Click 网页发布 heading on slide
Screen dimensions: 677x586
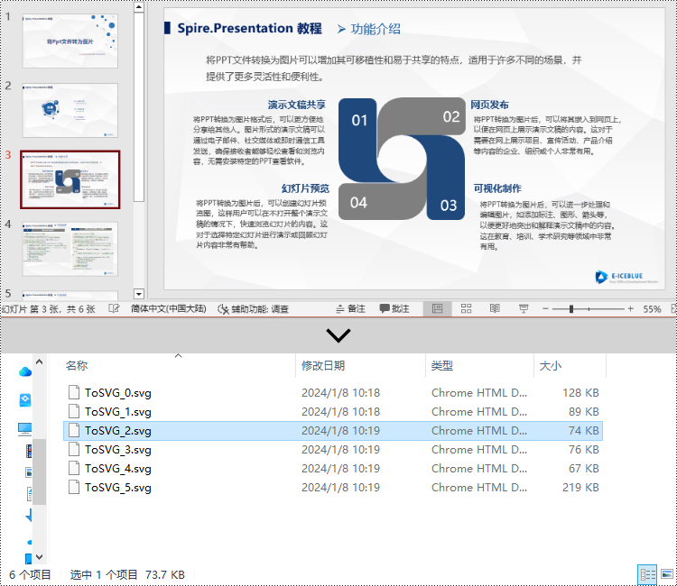coord(489,105)
